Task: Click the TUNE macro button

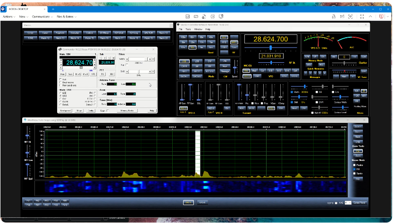Action: click(31, 38)
